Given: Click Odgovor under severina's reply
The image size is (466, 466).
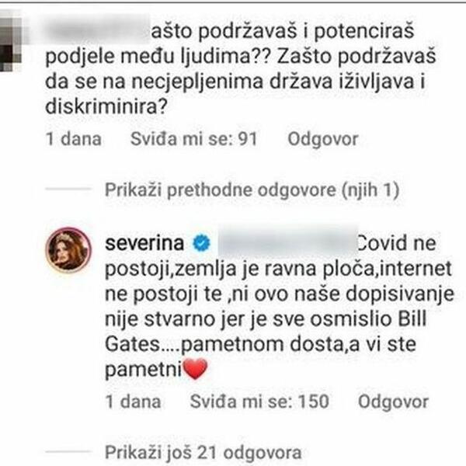Looking at the screenshot, I should click(393, 402).
